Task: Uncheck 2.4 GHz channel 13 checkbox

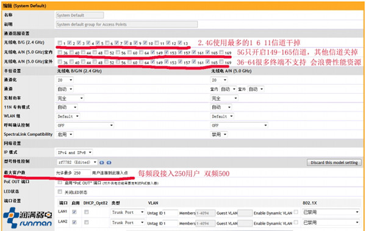Action: [180, 43]
